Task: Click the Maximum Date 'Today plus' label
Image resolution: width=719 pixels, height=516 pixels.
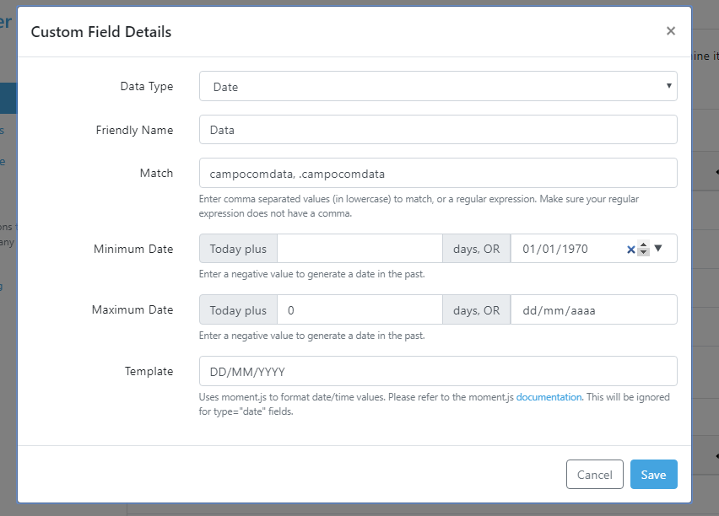Action: click(x=238, y=310)
